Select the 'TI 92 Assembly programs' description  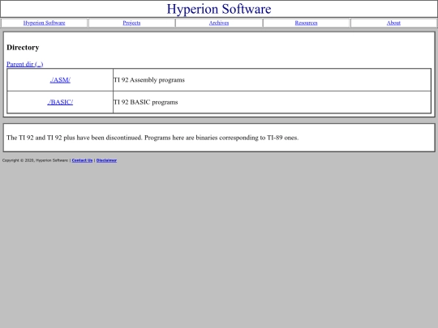point(149,80)
